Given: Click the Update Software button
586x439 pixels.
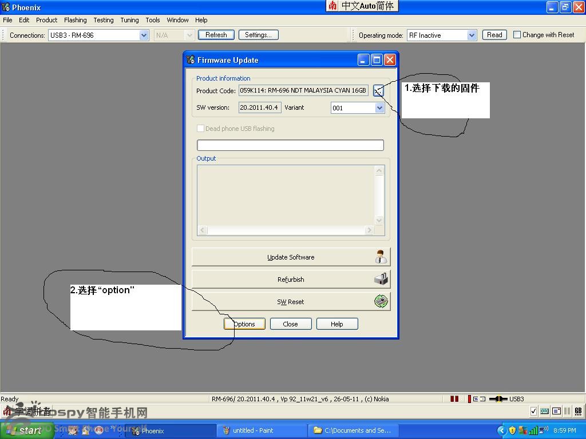Looking at the screenshot, I should coord(291,257).
